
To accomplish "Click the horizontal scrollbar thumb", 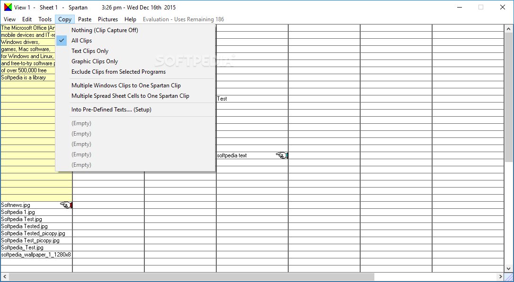I will click(x=192, y=277).
